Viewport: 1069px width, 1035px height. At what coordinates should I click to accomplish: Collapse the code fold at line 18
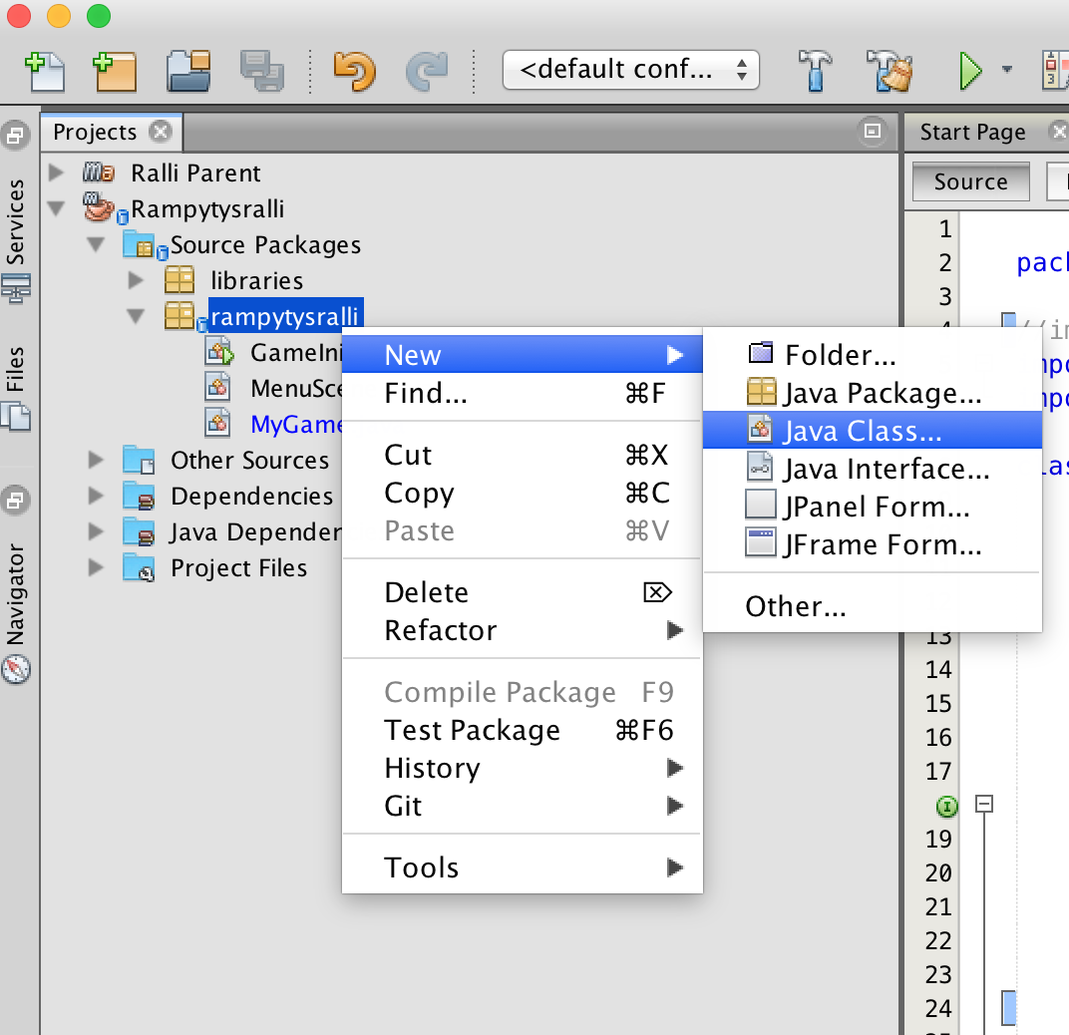(x=984, y=804)
